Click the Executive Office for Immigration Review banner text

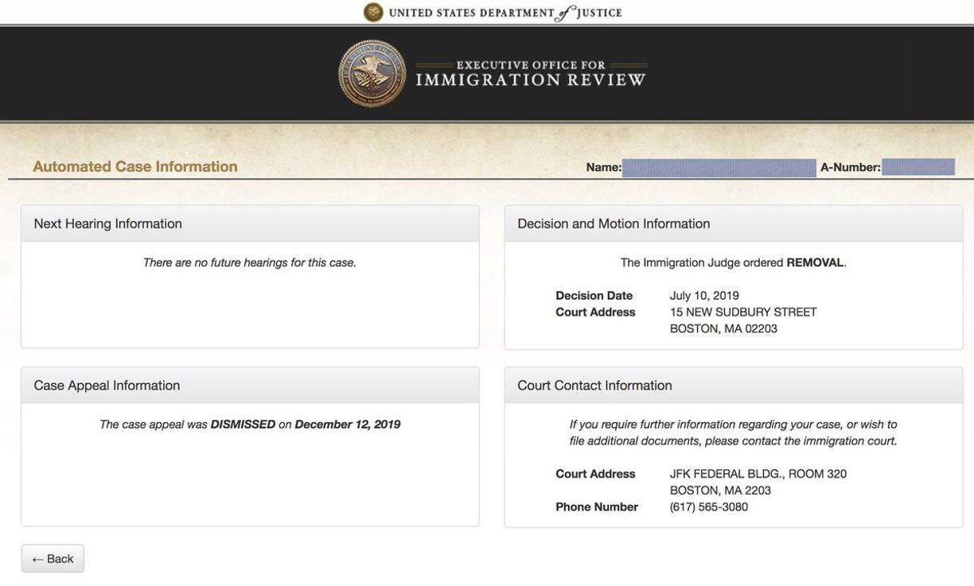point(531,74)
